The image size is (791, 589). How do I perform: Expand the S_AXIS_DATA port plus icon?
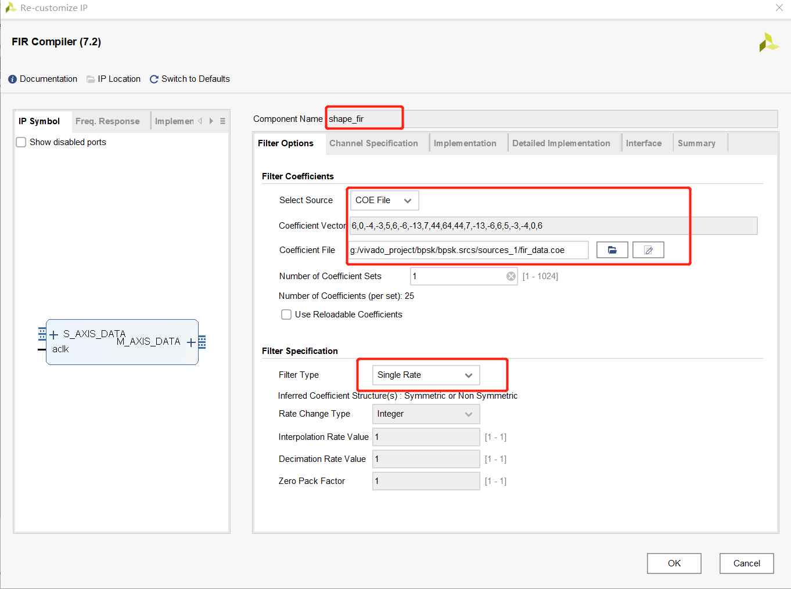coord(54,334)
